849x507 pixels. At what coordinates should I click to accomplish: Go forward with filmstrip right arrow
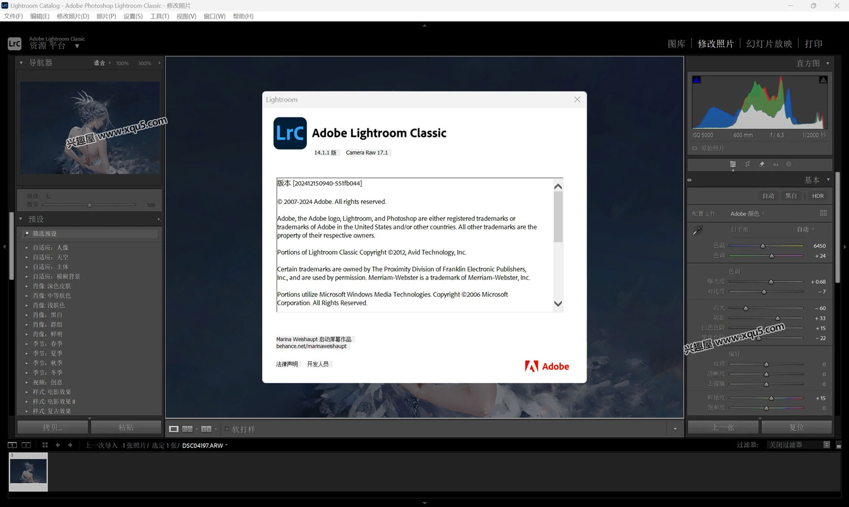click(70, 445)
